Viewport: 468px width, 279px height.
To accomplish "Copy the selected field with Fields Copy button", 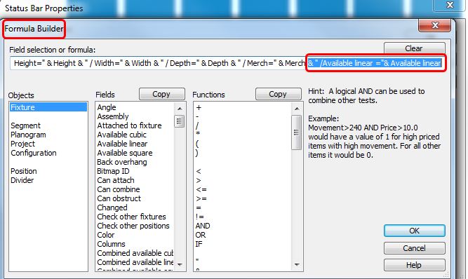I will pyautogui.click(x=162, y=94).
